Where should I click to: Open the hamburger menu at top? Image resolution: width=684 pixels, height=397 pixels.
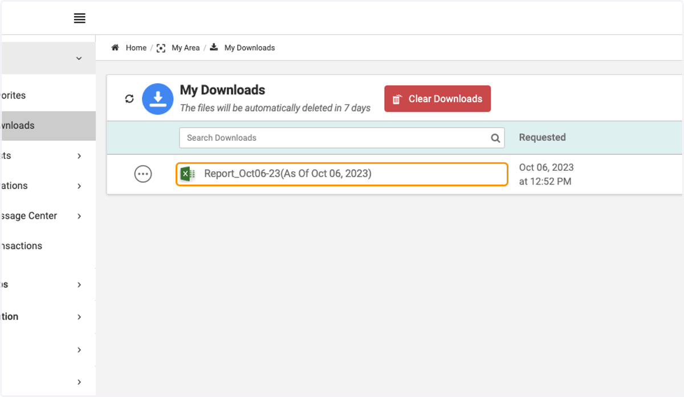80,18
